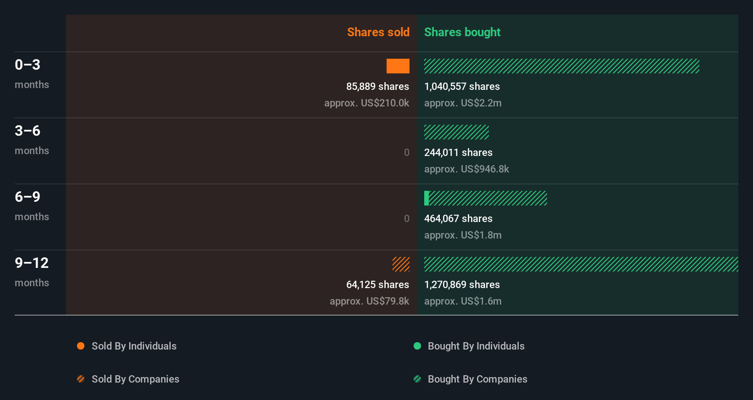Click the green striped 0–3 months bought bar
Viewport: 753px width, 400px height.
[x=562, y=66]
